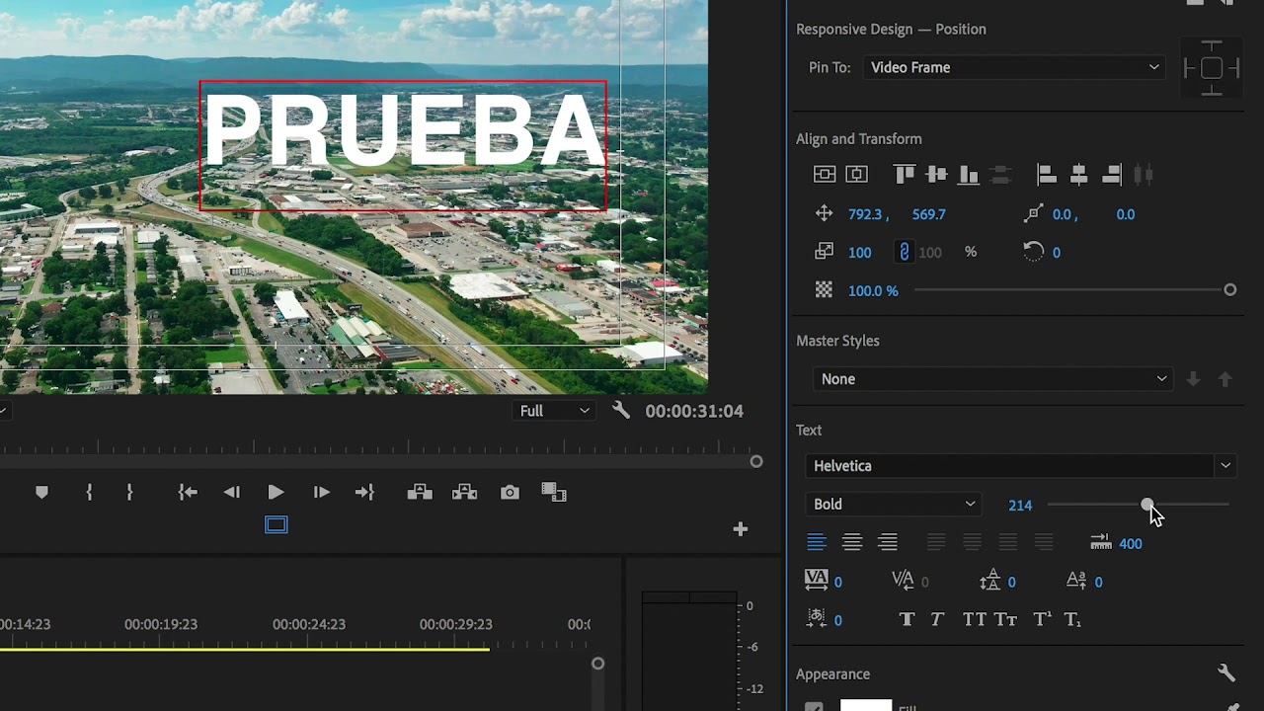
Task: Click the scale value 100
Action: pyautogui.click(x=859, y=252)
